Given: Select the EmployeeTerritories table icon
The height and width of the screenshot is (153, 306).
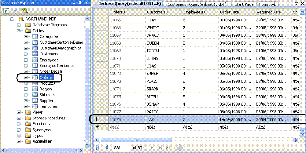Looking at the screenshot, I should point(35,66).
